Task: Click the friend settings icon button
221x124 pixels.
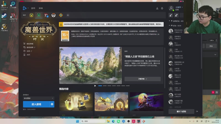Action: (x=176, y=15)
